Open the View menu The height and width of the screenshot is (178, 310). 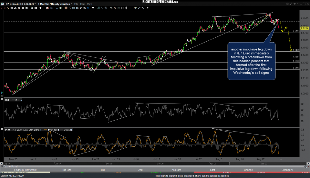[x=89, y=4]
